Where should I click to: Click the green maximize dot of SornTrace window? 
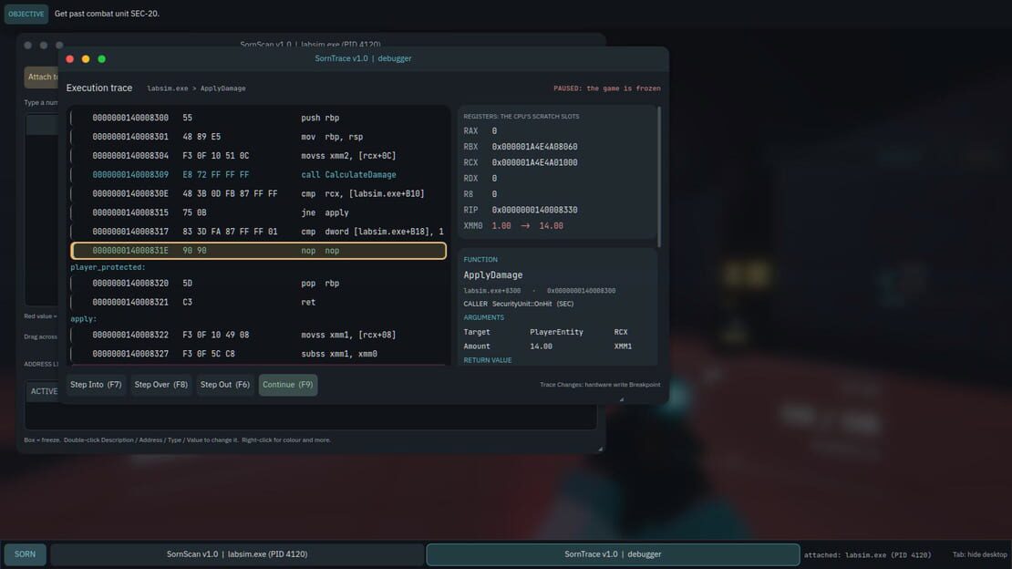(102, 58)
